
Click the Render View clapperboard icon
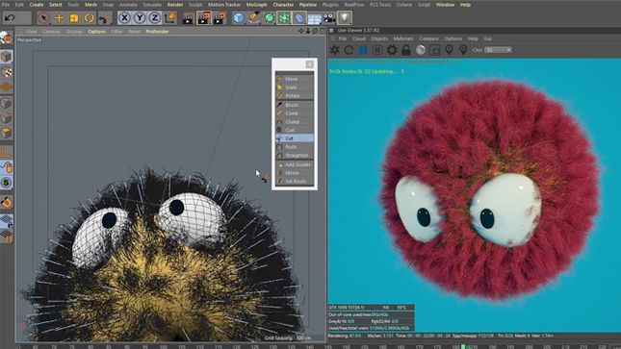point(188,18)
